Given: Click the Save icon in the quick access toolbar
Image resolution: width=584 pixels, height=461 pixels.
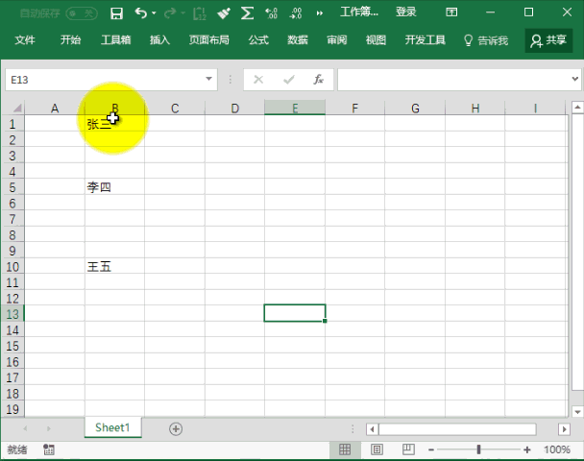Looking at the screenshot, I should click(116, 12).
